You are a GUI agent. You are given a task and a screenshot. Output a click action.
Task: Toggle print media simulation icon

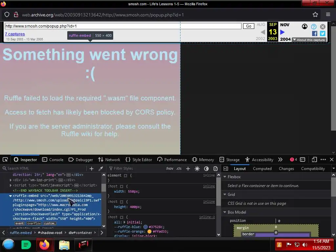pos(216,169)
